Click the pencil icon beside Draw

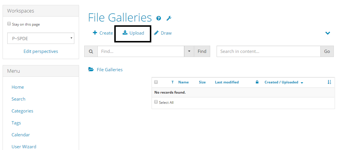[156, 33]
